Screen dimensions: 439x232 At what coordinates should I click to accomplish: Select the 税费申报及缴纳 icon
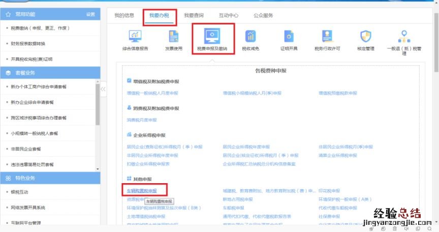click(x=212, y=36)
